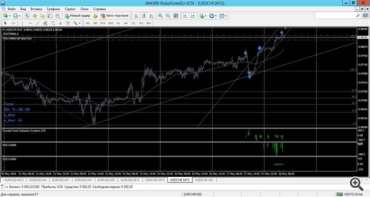Expand the new chart dropdown arrow
Screen dimensions: 370x197
coord(9,16)
